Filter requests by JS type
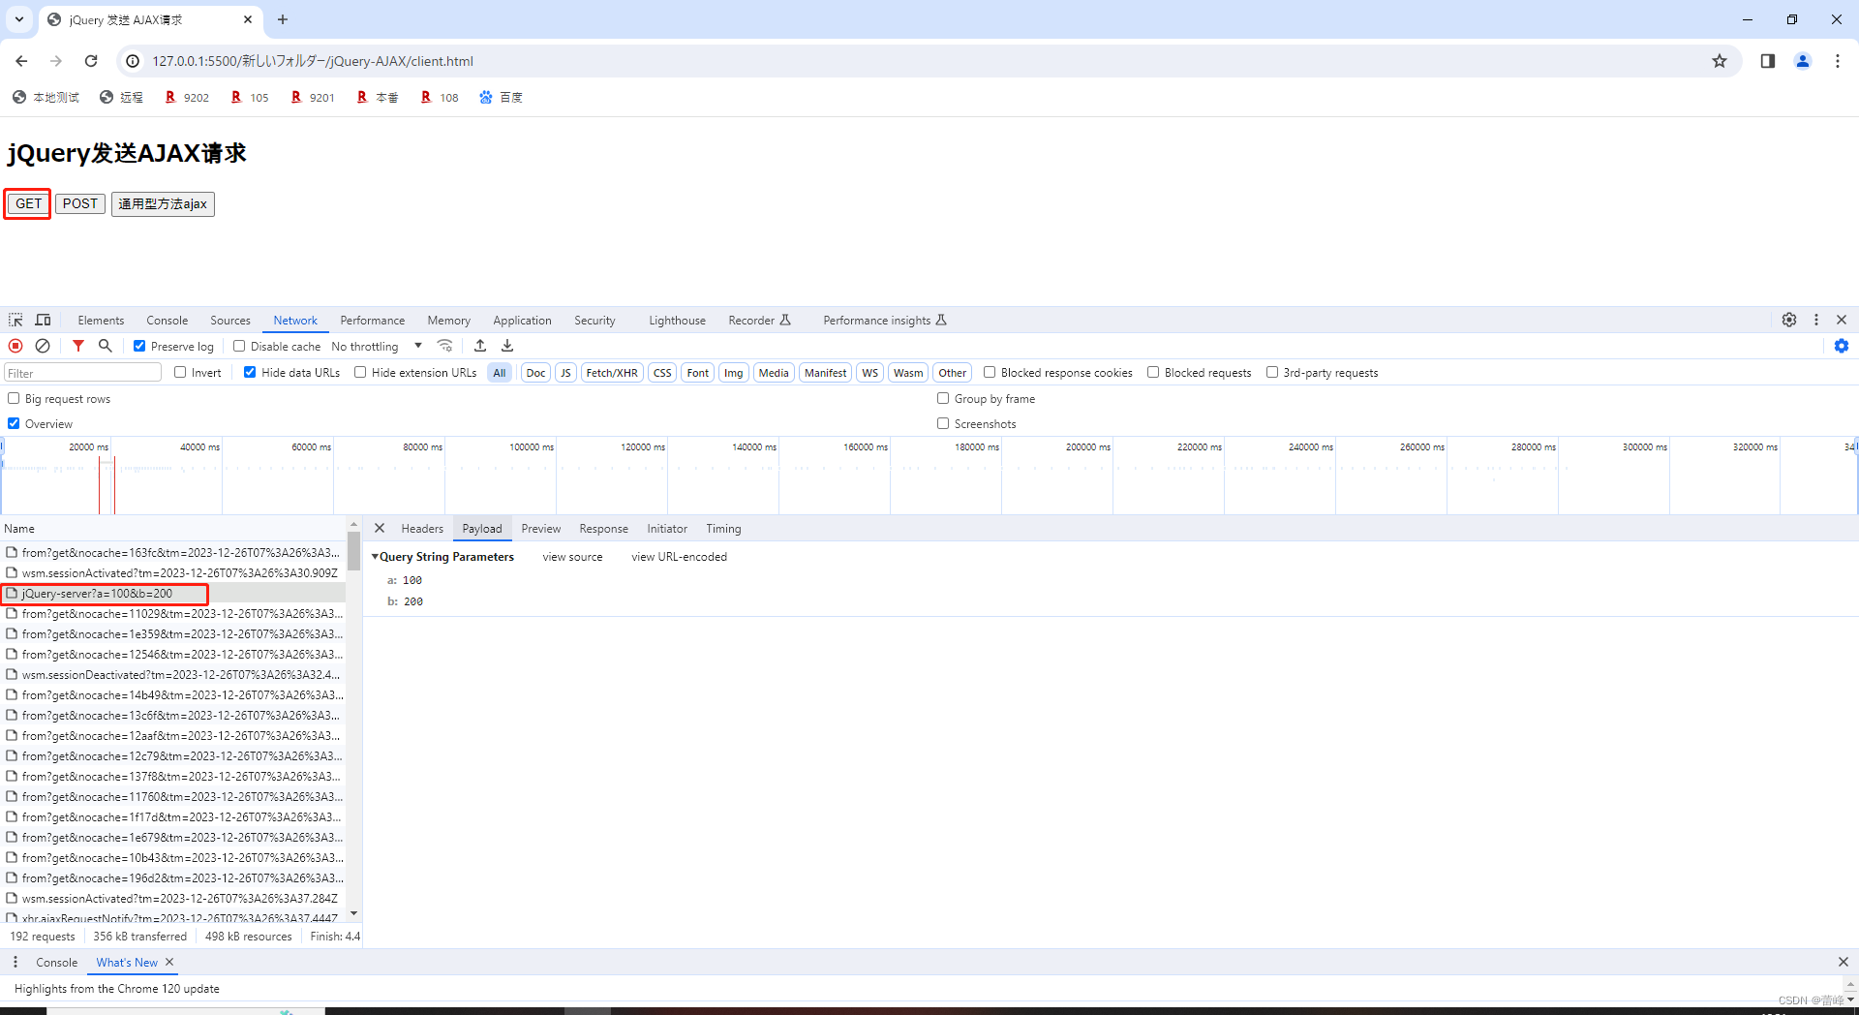Screen dimensions: 1859x1015 click(x=565, y=373)
